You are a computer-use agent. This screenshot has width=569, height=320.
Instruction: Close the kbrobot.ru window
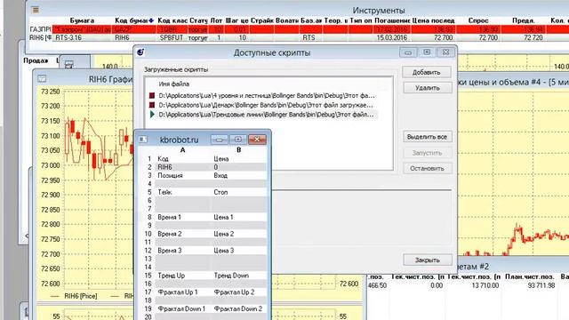coord(257,140)
